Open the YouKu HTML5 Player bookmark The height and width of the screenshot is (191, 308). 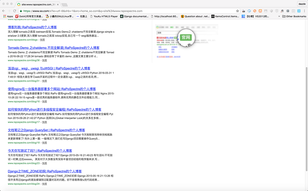(x=102, y=16)
